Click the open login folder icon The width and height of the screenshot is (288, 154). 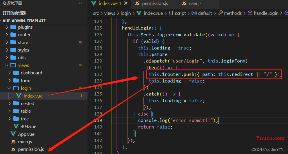pos(16,88)
